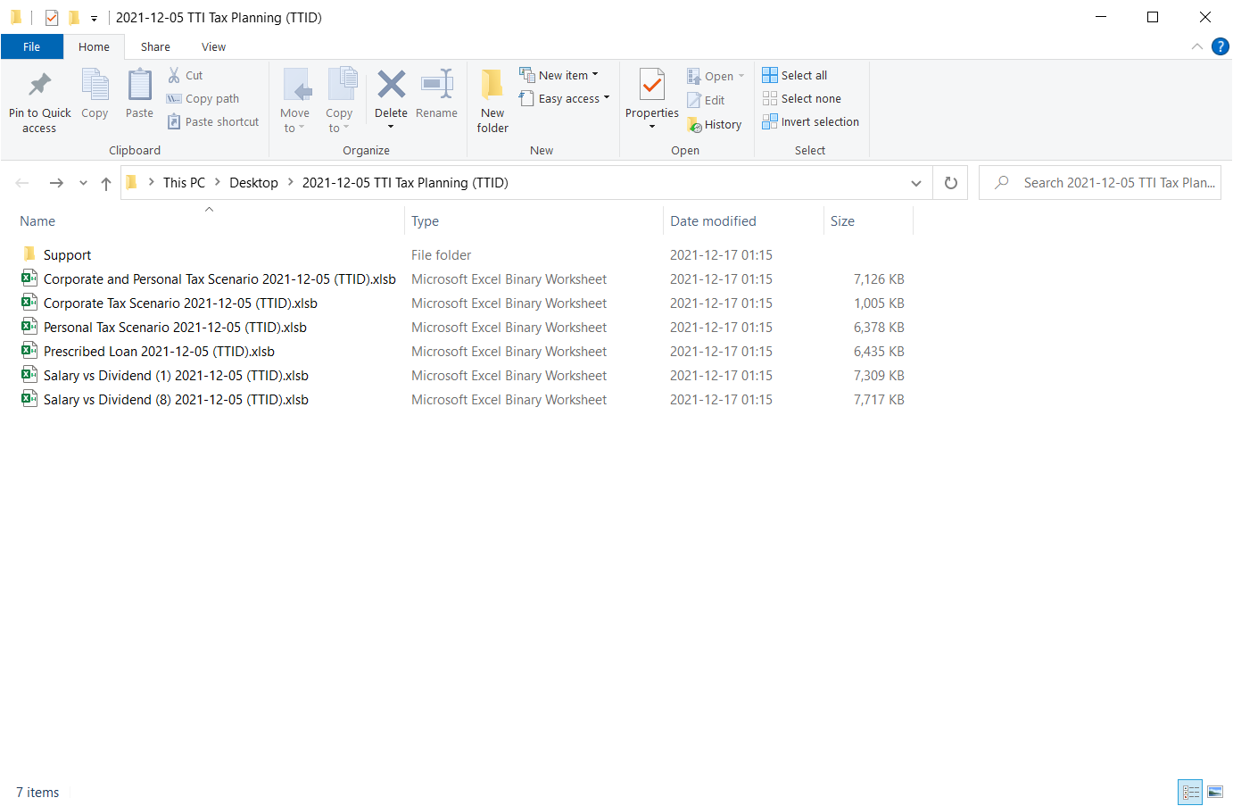Image resolution: width=1233 pixels, height=806 pixels.
Task: Click Cut scissors in ribbon
Action: [186, 76]
